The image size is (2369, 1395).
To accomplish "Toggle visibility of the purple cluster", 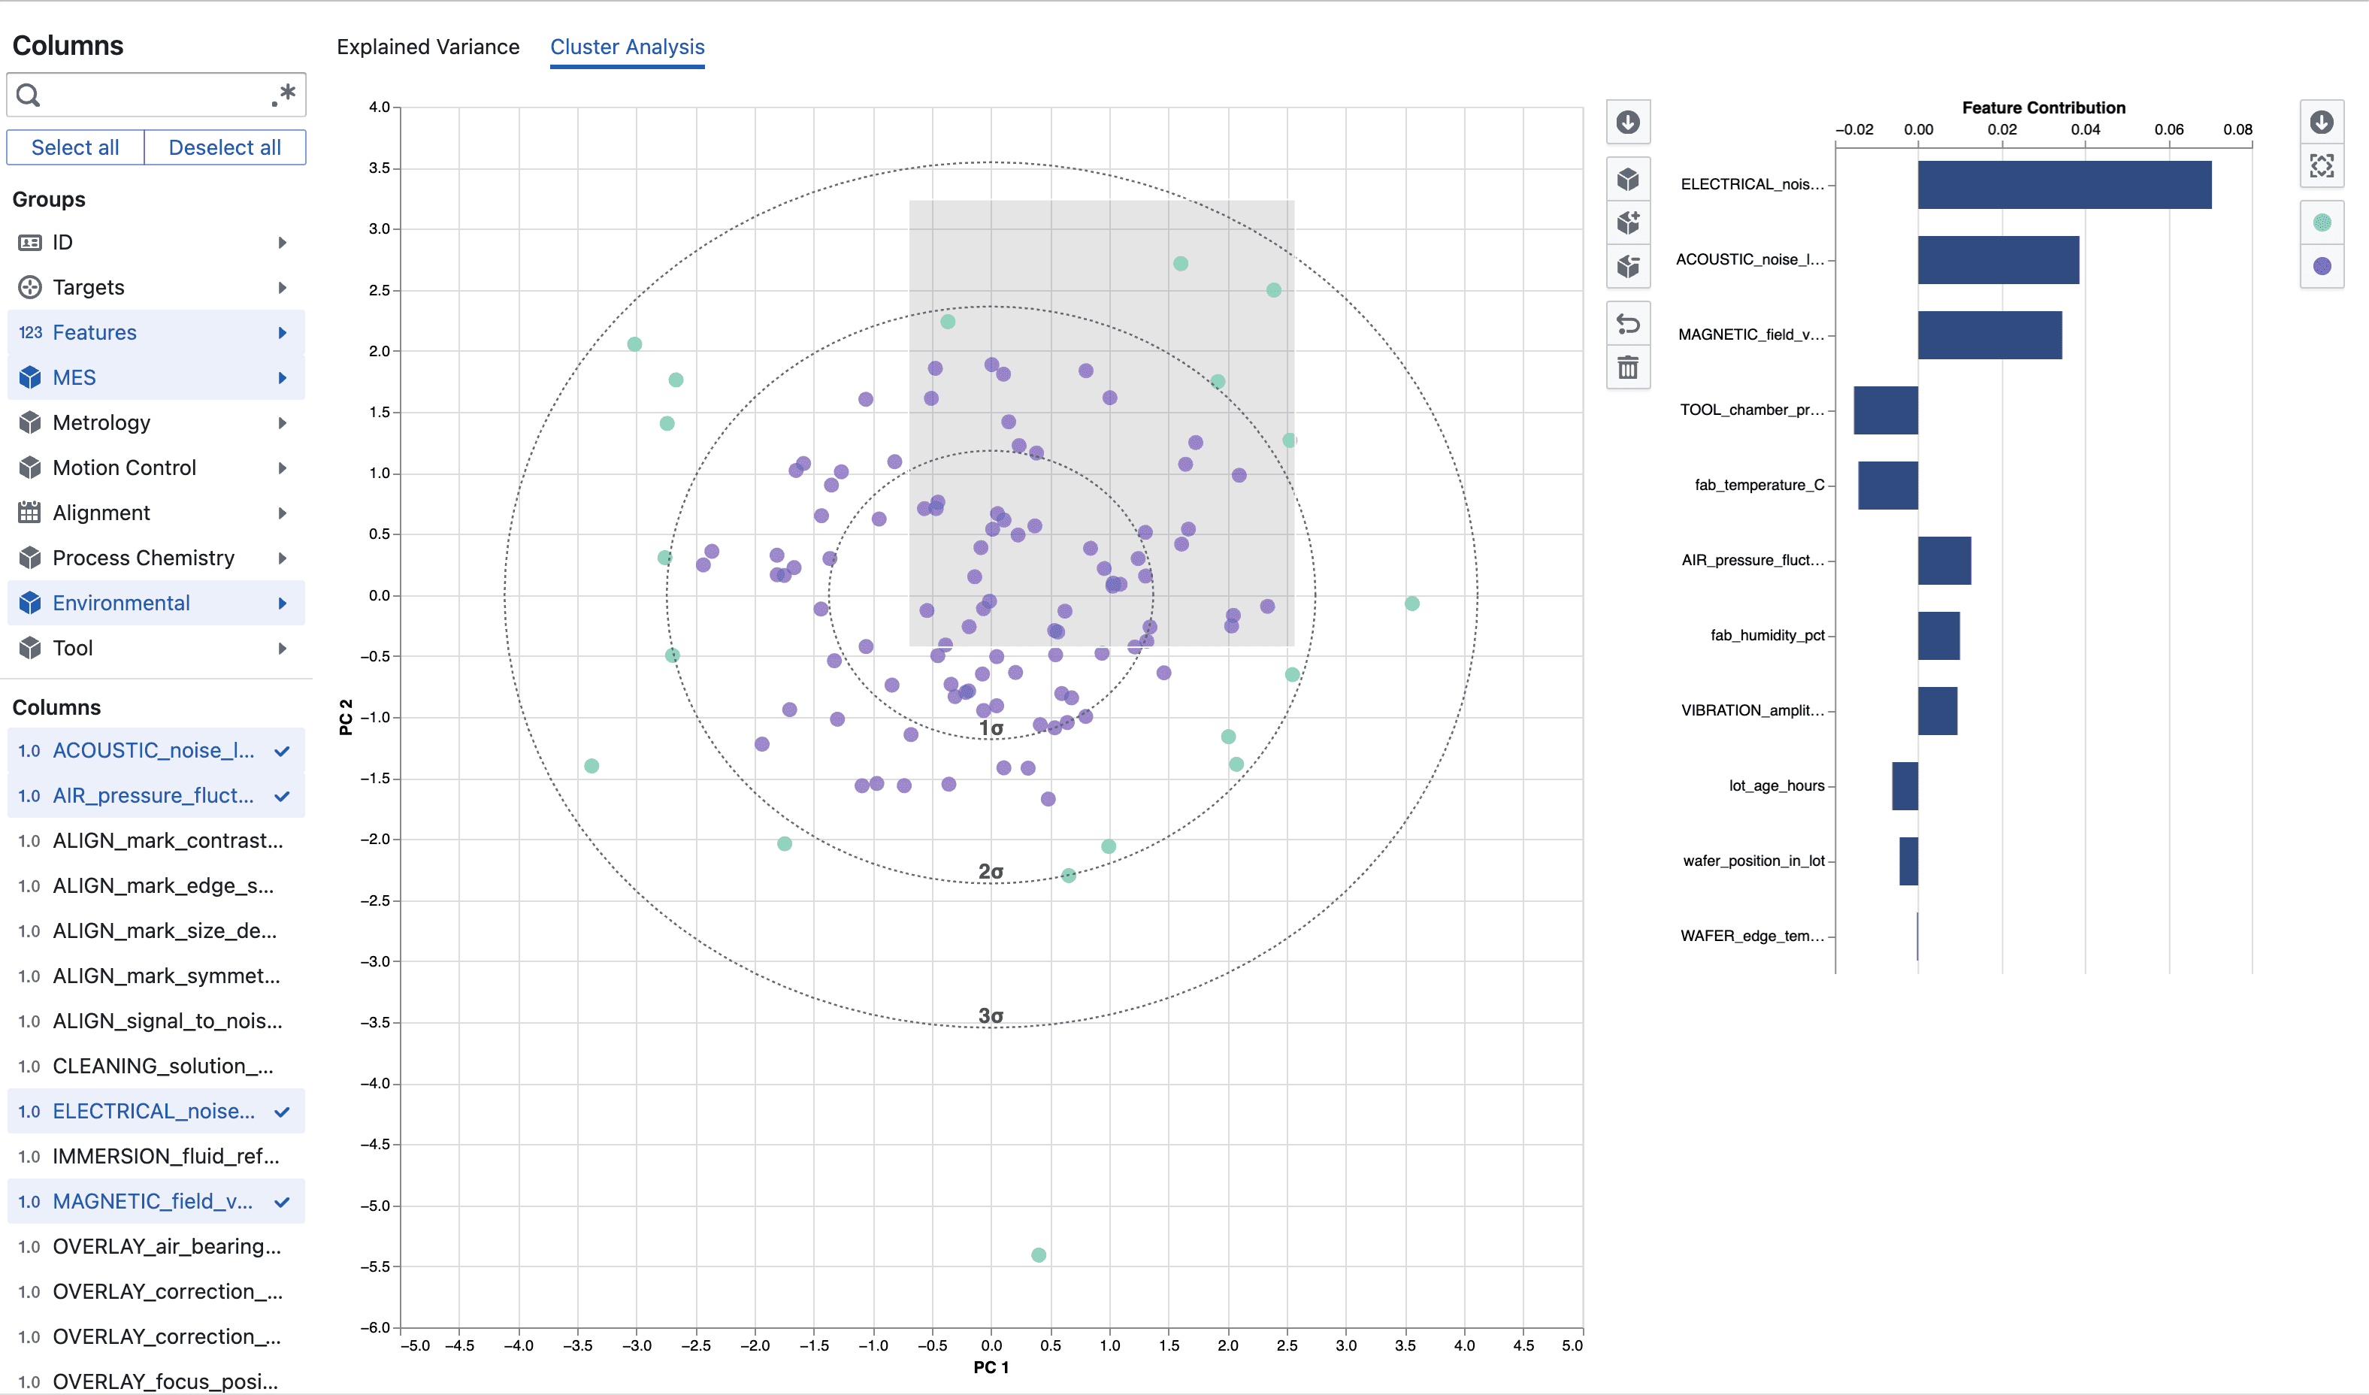I will 2322,264.
